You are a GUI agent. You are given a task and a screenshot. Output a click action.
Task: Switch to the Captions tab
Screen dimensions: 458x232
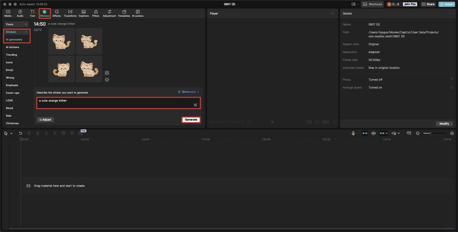pos(84,13)
